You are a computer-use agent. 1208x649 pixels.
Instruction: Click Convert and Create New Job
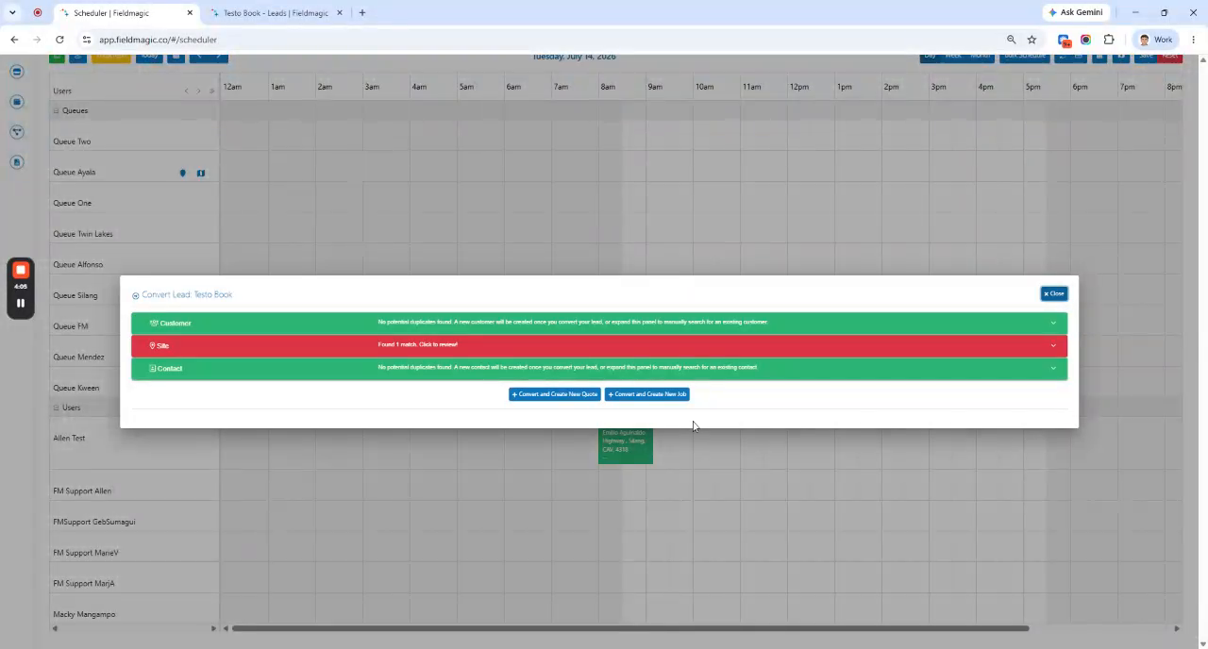point(646,394)
